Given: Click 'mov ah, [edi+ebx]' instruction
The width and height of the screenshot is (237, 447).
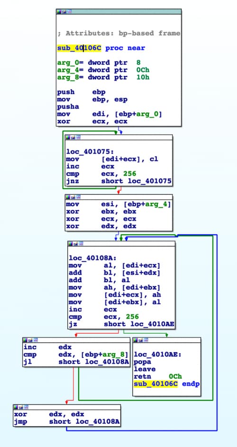Looking at the screenshot, I should click(x=115, y=288).
